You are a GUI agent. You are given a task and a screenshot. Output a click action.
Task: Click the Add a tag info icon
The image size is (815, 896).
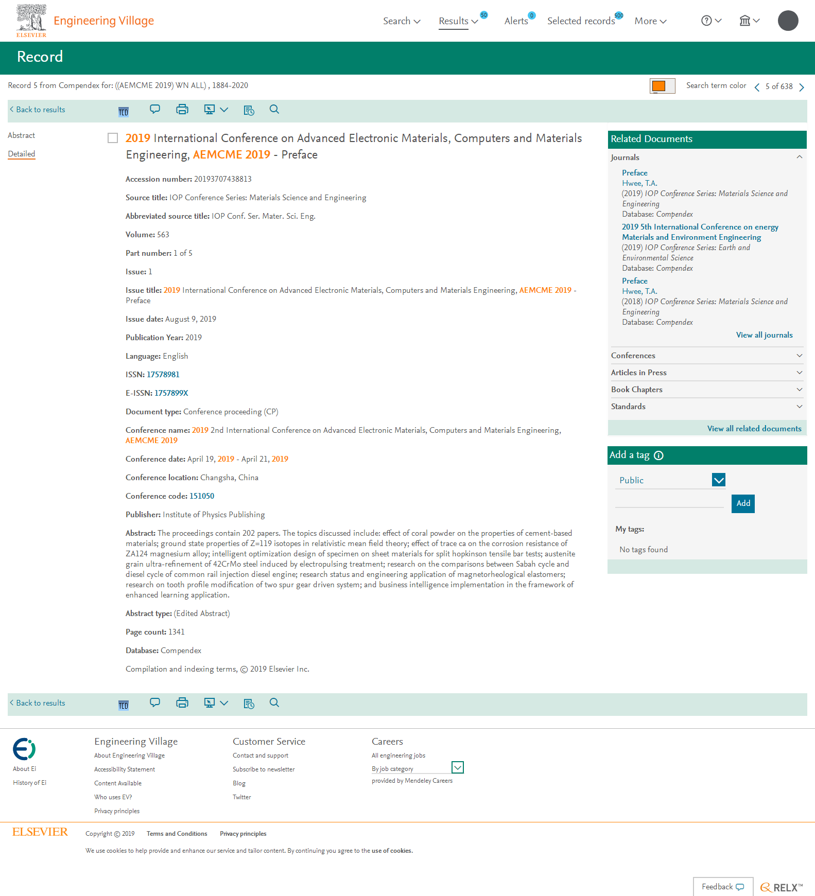658,455
